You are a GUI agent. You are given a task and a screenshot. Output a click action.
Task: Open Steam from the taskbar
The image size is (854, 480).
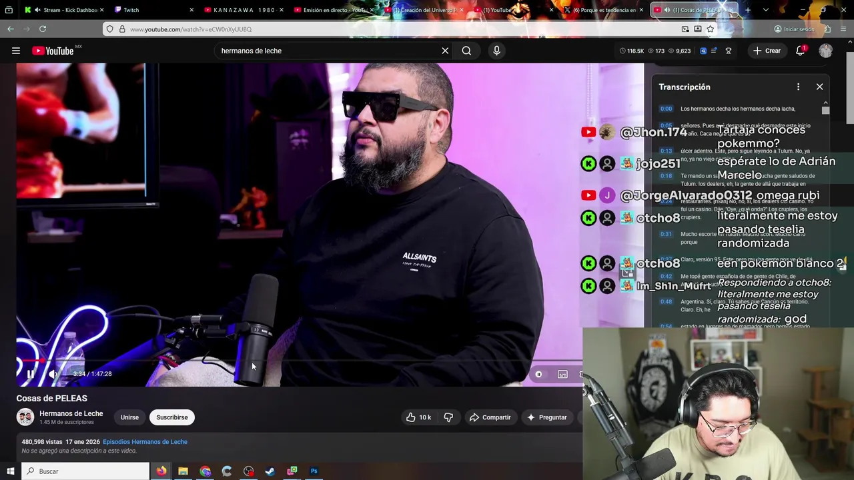coord(270,471)
